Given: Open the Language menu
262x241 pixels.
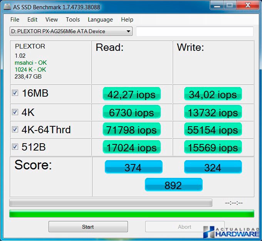Looking at the screenshot, I should click(100, 20).
